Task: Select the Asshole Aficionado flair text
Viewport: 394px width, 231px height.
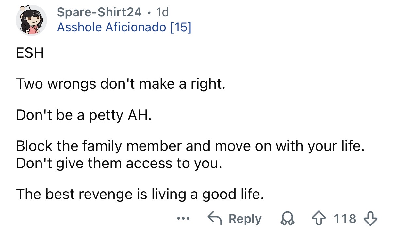Action: click(x=111, y=27)
